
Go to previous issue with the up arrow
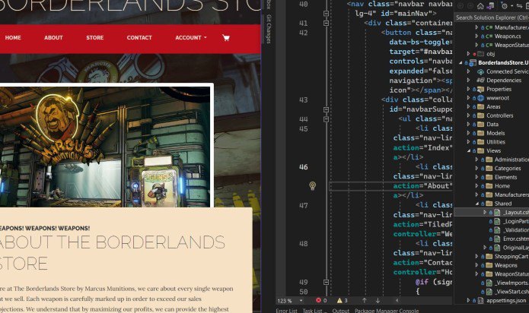[364, 300]
